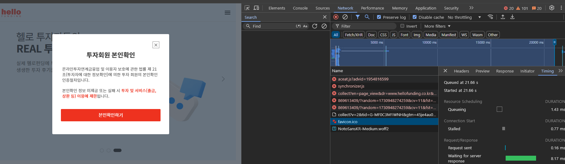Enable the Invert filter checkbox
This screenshot has width=565, height=164.
tap(402, 26)
